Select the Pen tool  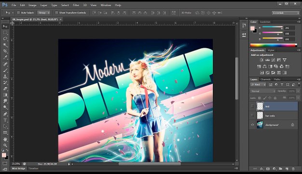[5, 114]
